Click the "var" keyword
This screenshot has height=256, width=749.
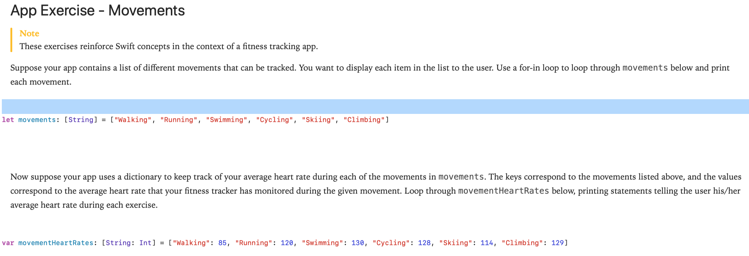(8, 243)
